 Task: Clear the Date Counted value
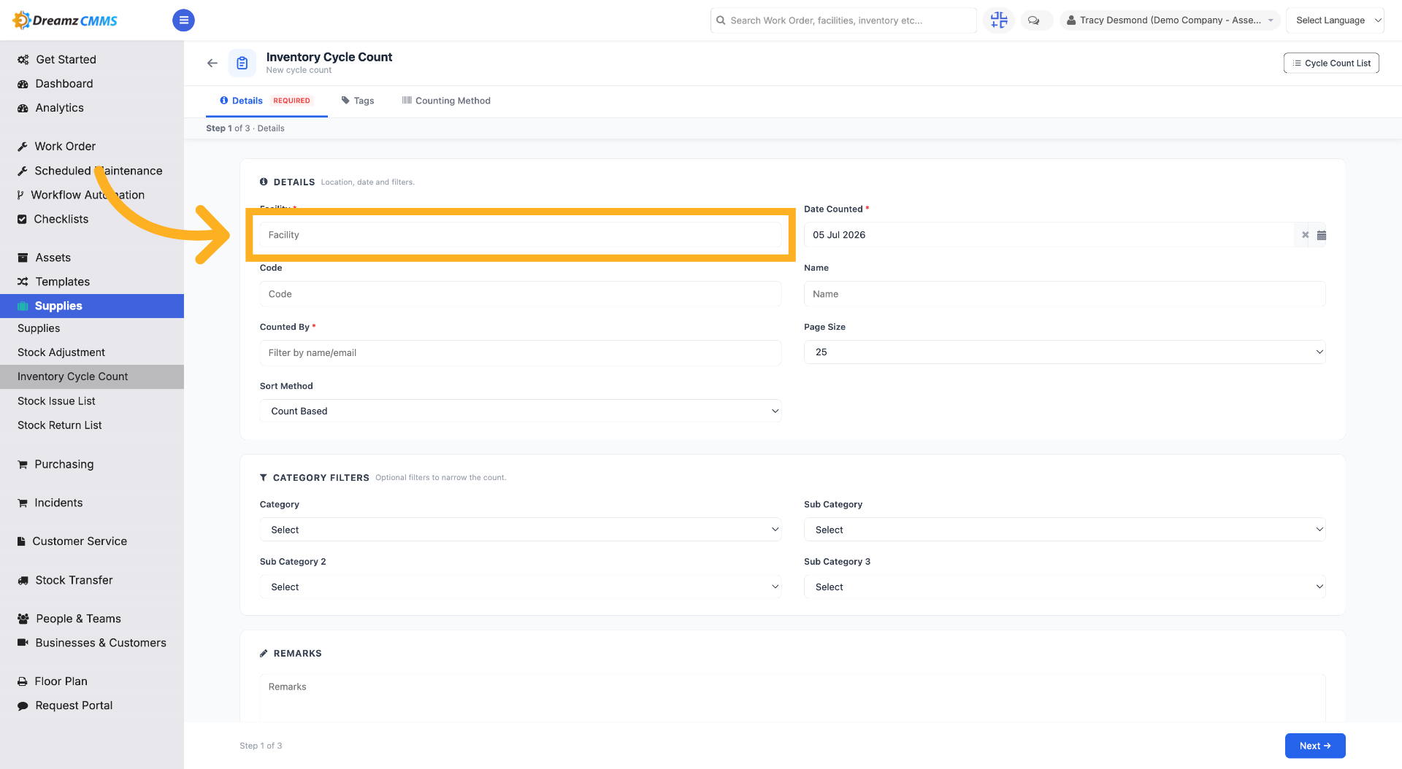click(1305, 235)
